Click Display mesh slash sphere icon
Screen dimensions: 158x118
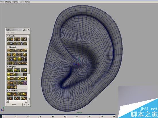coord(24,70)
